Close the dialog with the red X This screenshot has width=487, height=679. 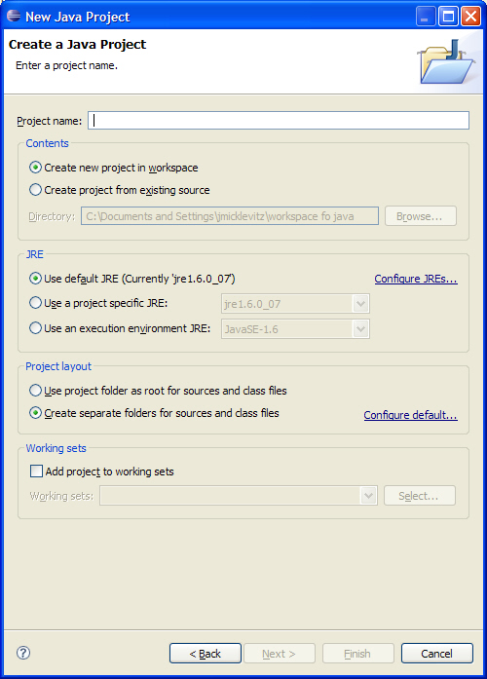[470, 17]
